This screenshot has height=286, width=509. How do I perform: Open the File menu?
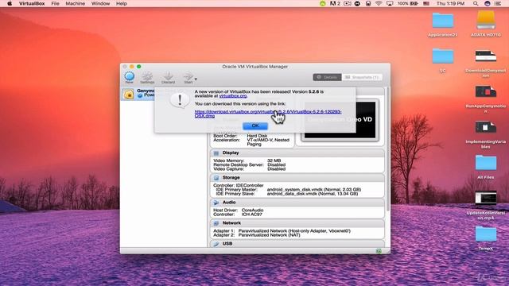55,3
